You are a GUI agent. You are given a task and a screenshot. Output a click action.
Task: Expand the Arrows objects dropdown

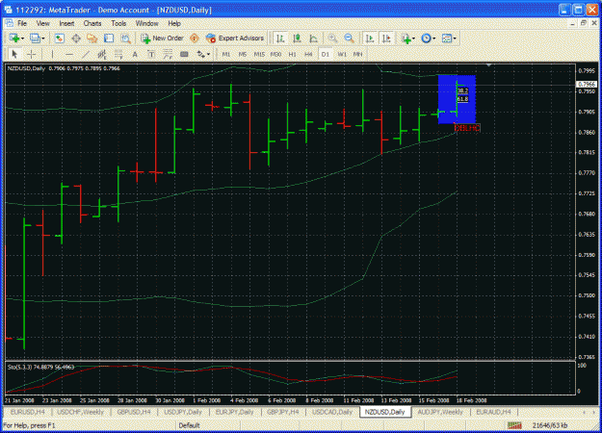click(208, 55)
